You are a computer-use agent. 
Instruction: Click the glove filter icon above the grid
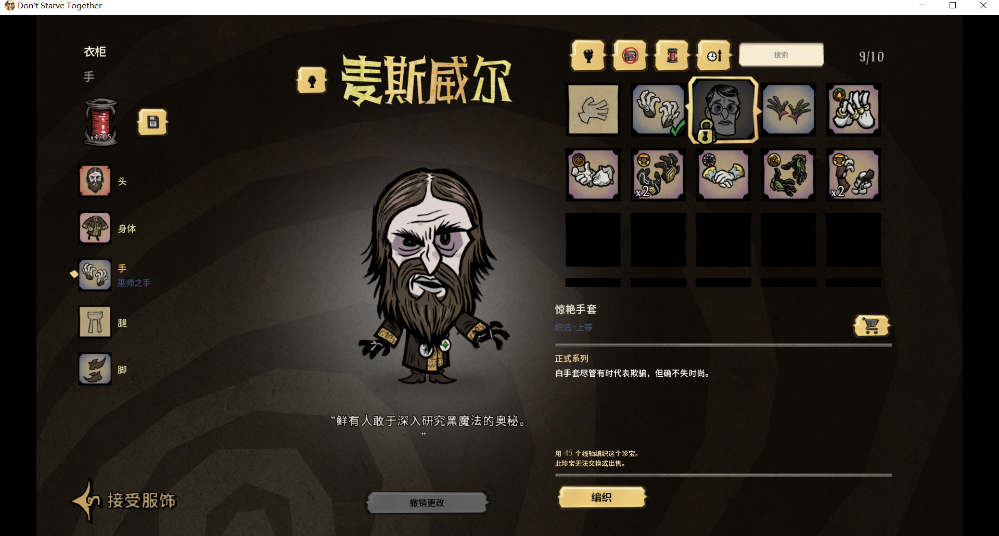point(588,55)
